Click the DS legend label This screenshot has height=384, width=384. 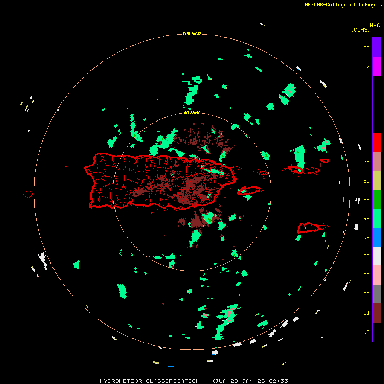[x=366, y=256]
